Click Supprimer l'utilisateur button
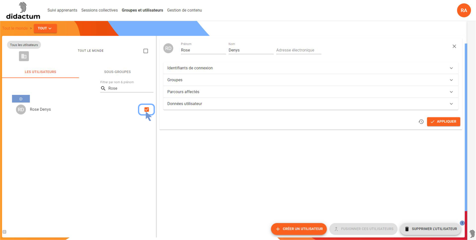 [x=430, y=229]
